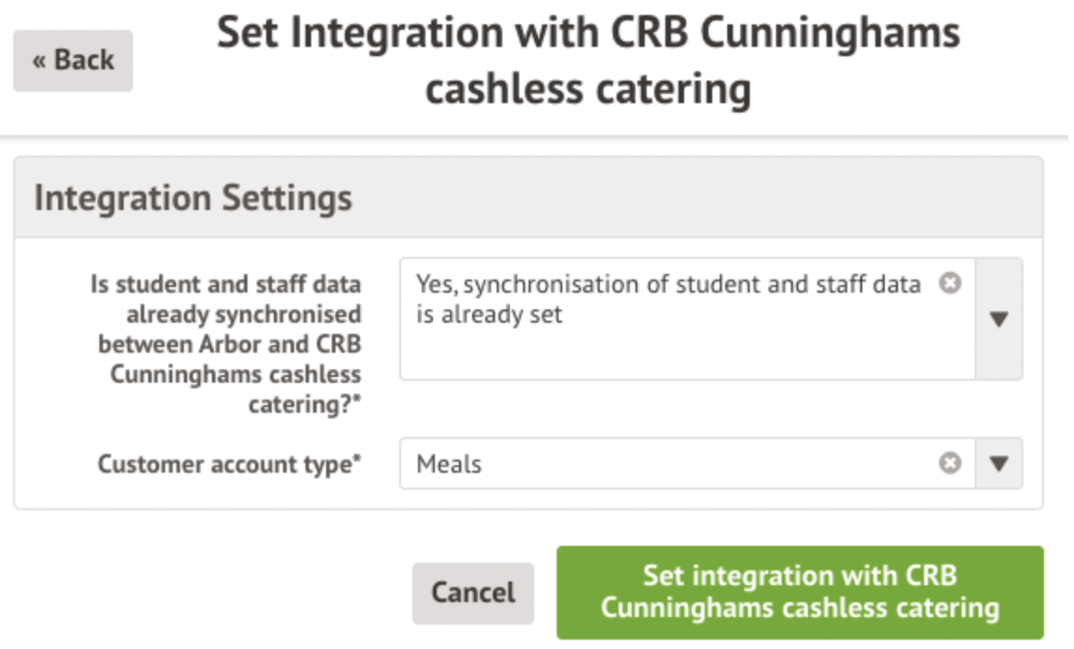Image resolution: width=1074 pixels, height=649 pixels.
Task: Select the 'Meals' value text
Action: (x=449, y=463)
